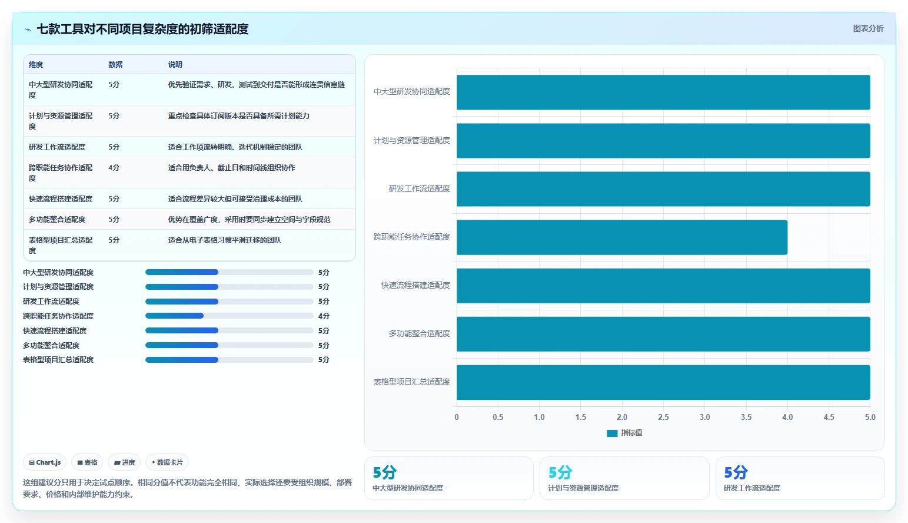Click table cell 优先验证需求、研发、测试到交付是否能形成连贯信息链

tap(257, 85)
